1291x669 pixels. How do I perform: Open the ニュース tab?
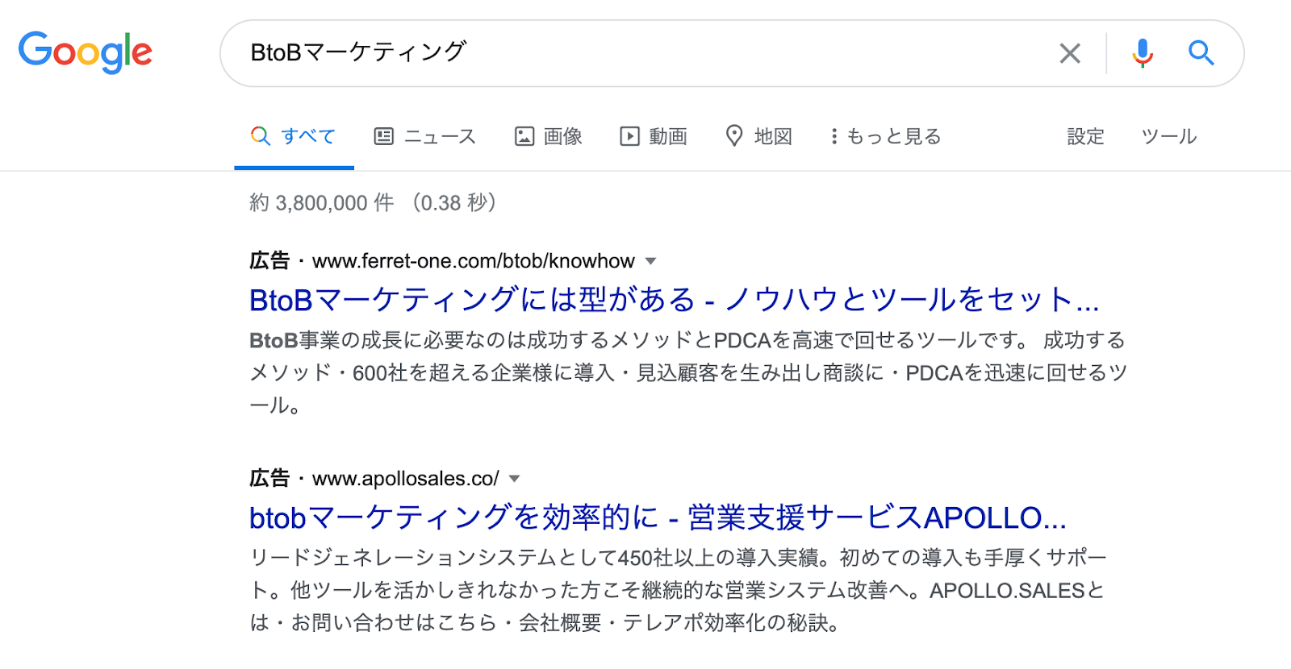[x=425, y=136]
